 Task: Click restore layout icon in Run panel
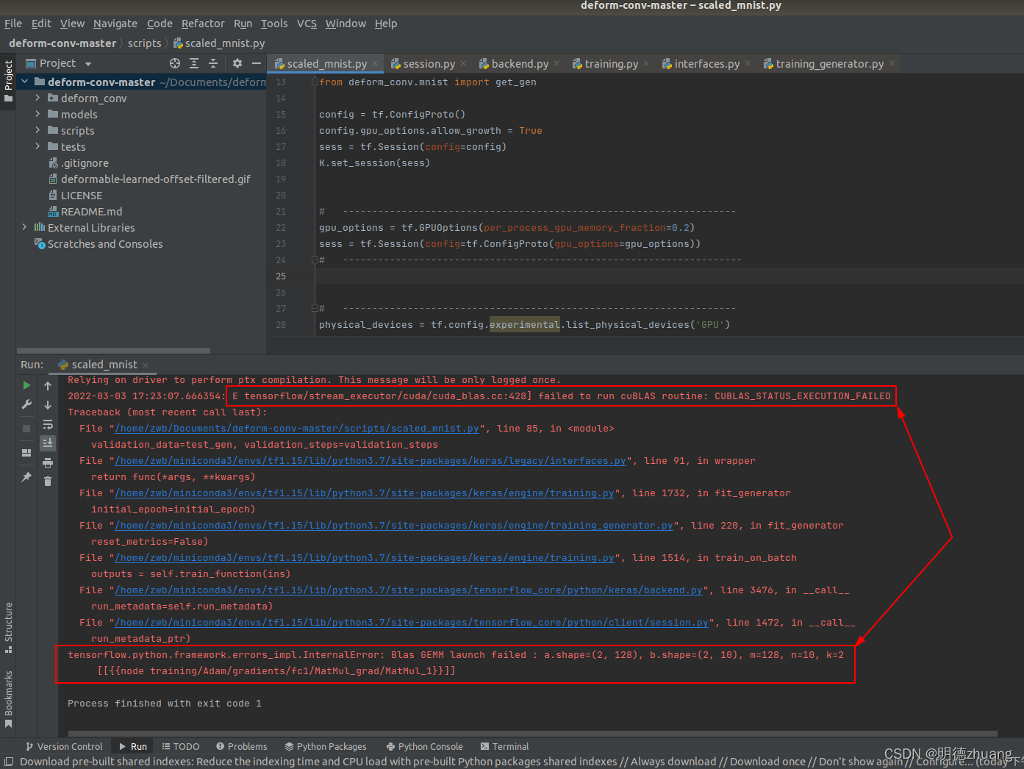[x=26, y=453]
